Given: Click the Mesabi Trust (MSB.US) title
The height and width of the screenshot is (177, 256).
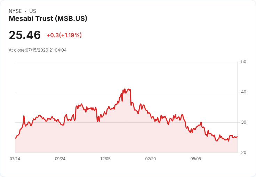Looking at the screenshot, I should [48, 18].
